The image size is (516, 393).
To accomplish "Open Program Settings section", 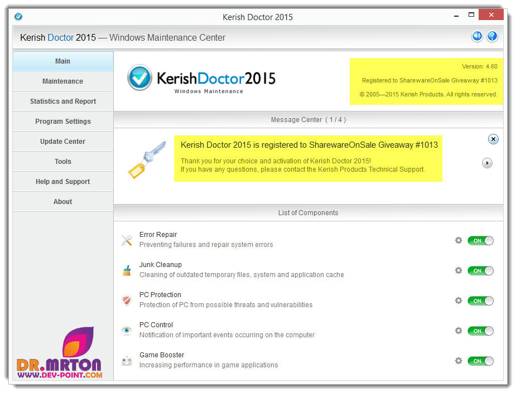I will [63, 122].
